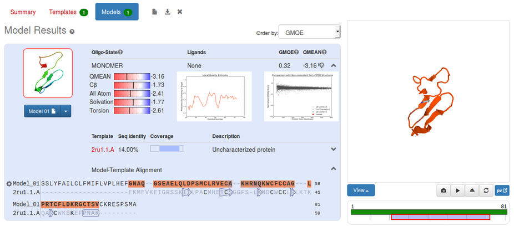Click the X icon beside download icon
514x232 pixels.
180,12
